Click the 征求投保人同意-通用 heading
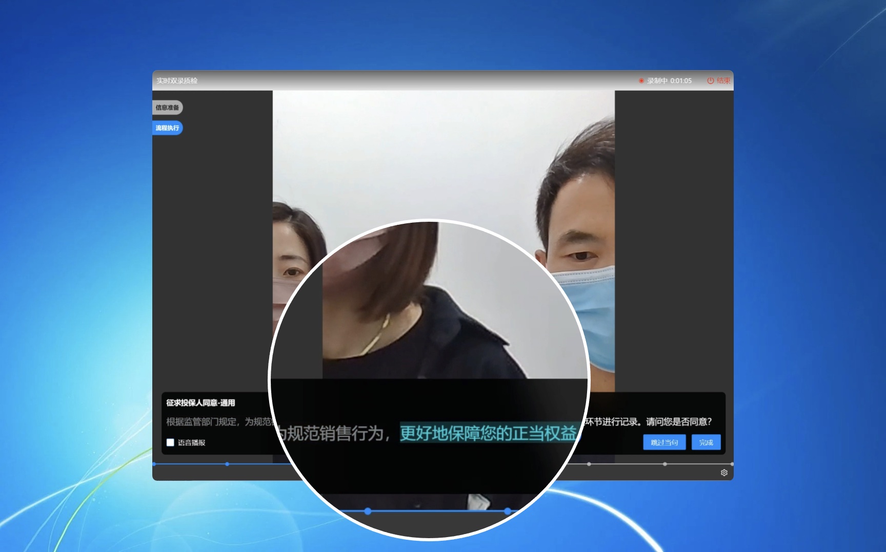 pyautogui.click(x=200, y=403)
